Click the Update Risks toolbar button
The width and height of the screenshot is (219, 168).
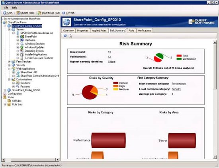click(25, 13)
